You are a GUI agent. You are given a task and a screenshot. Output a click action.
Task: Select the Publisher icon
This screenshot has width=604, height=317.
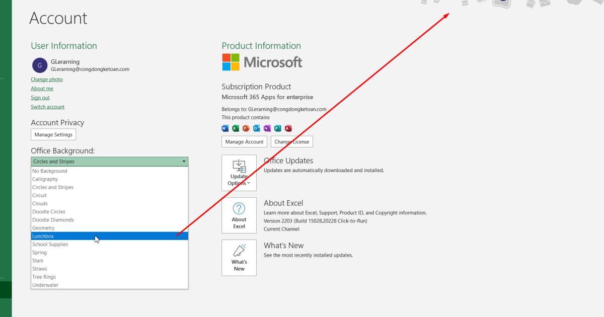(277, 128)
